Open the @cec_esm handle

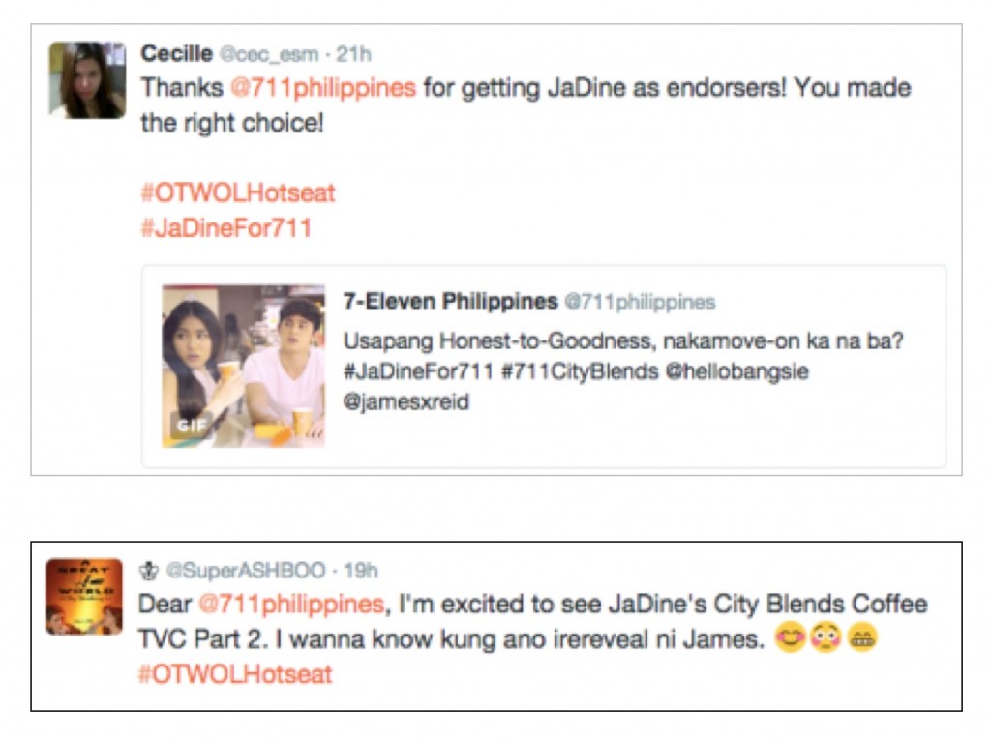coord(269,54)
